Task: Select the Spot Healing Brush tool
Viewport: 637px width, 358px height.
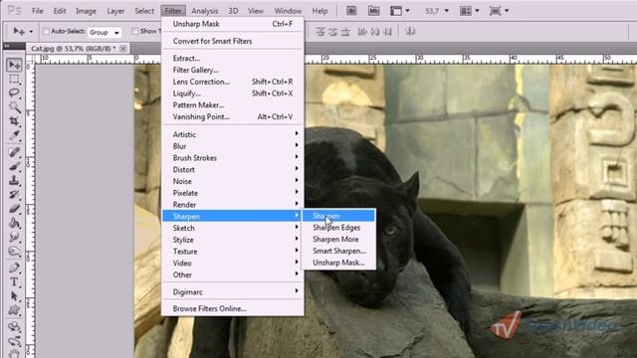Action: click(14, 152)
